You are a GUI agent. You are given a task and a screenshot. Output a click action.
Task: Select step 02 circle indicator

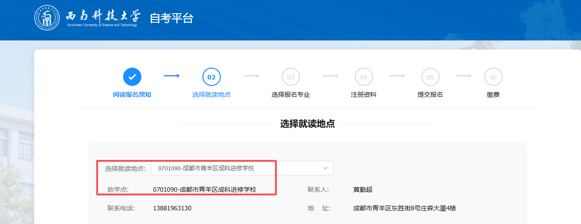212,77
